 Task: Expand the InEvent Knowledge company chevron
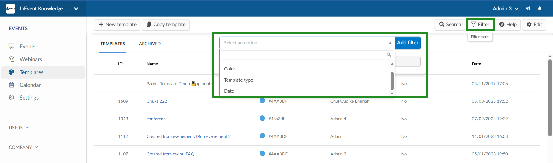tap(76, 9)
